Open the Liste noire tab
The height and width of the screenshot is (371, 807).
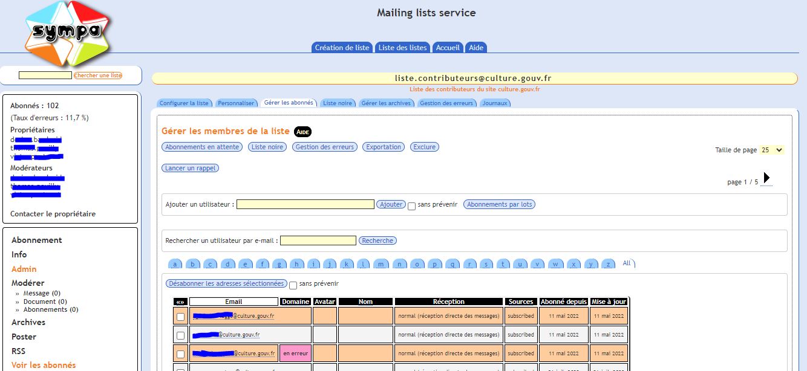[338, 103]
